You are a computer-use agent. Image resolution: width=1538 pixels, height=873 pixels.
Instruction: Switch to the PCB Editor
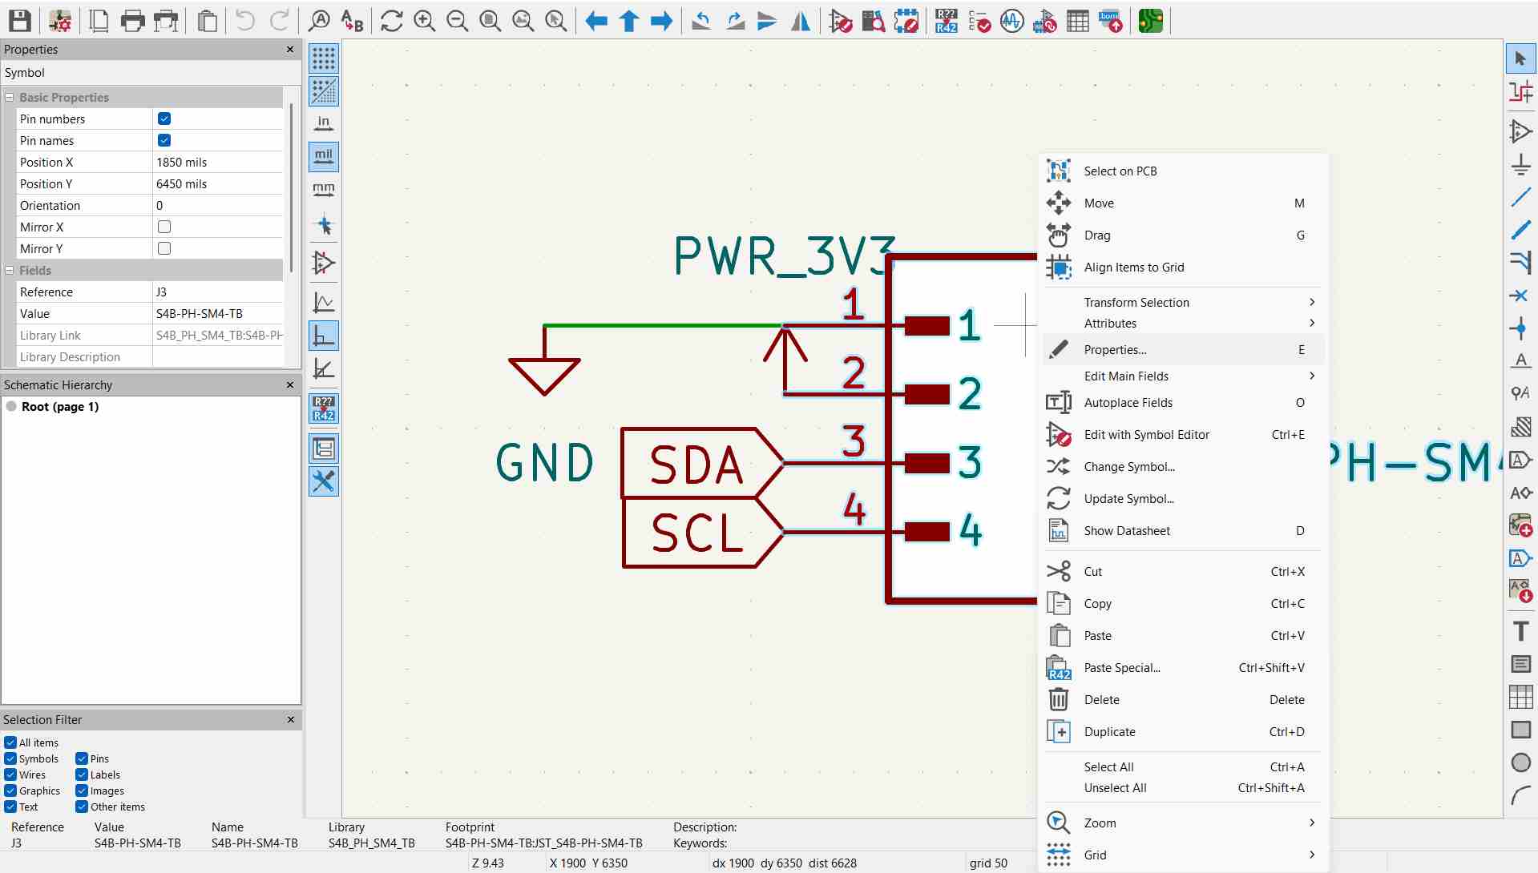tap(1149, 21)
